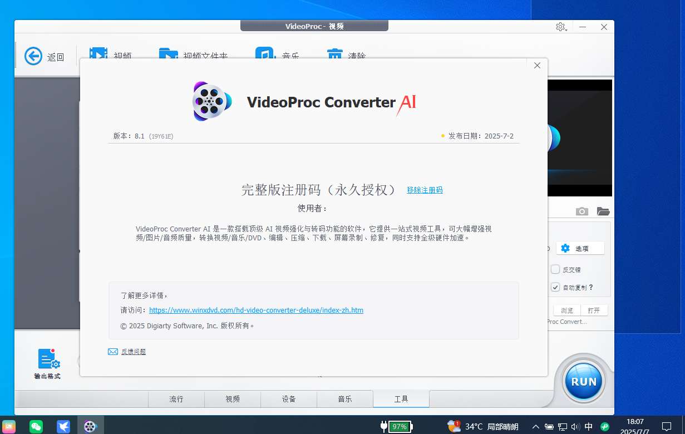
Task: Toggle the 自动复制 auto copy checkbox
Action: 555,287
